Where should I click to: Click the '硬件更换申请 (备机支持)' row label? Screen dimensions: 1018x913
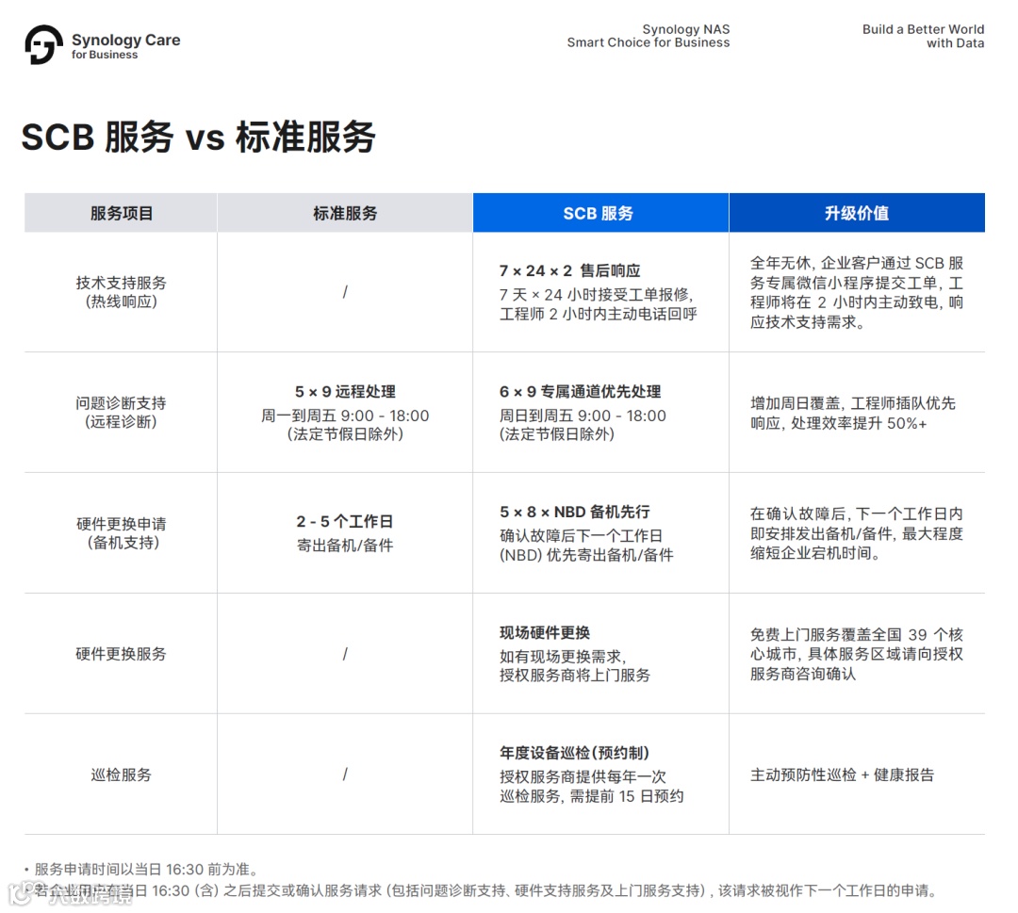121,532
